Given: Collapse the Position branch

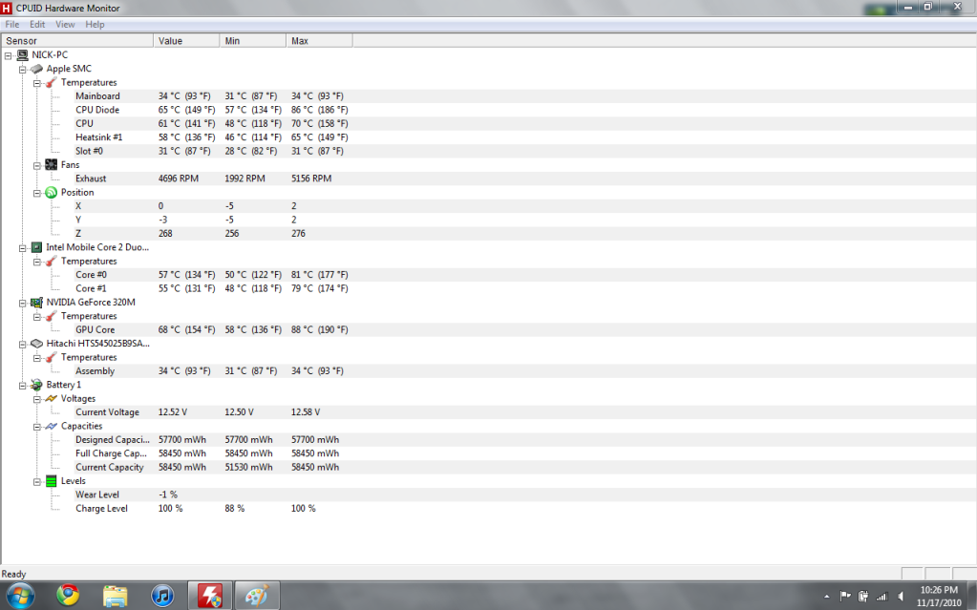Looking at the screenshot, I should click(36, 193).
